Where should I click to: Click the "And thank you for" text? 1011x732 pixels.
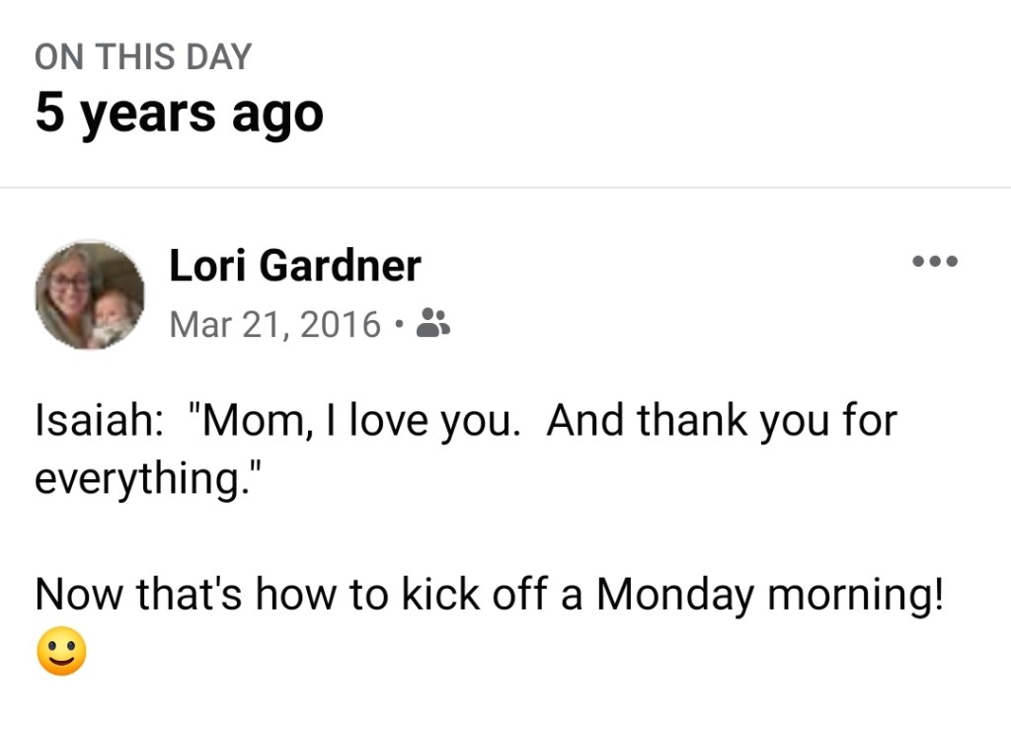(721, 422)
